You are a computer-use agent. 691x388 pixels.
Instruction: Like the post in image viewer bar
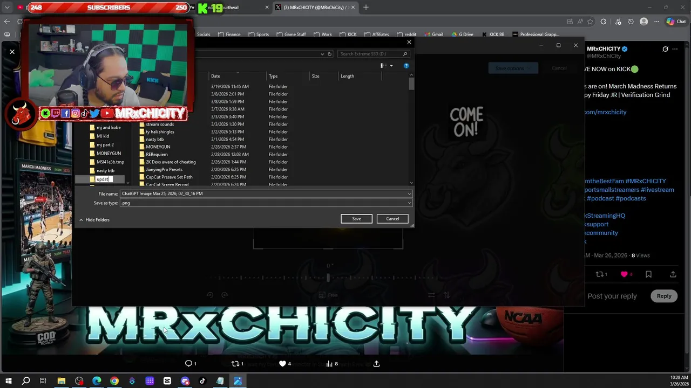pos(284,364)
